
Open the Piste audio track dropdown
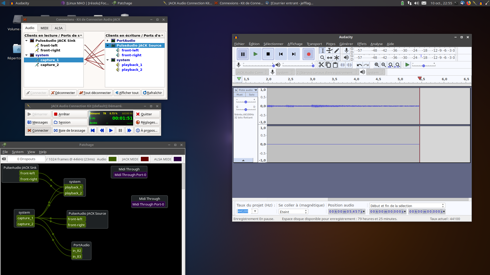click(255, 90)
